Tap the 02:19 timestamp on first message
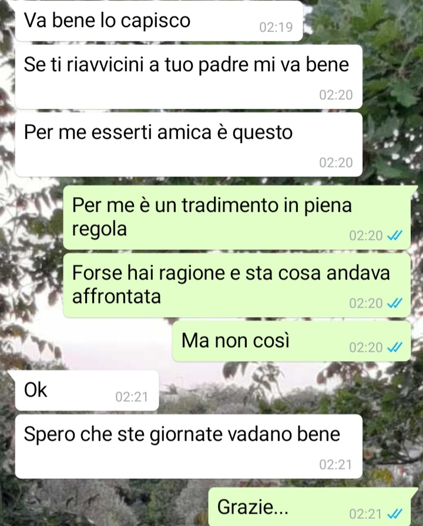423x526 pixels. 276,27
